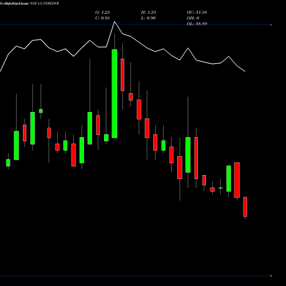Click the 'OC: 31.58' reading

[x=197, y=12]
